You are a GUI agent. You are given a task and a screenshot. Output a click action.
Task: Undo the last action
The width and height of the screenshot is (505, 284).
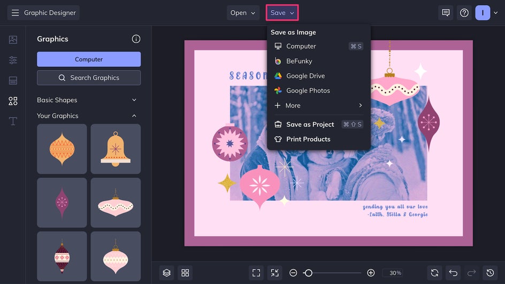pos(453,273)
